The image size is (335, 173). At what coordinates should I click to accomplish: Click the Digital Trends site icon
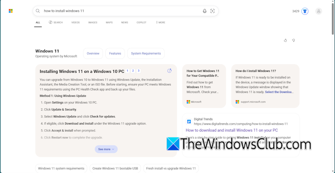coord(189,121)
